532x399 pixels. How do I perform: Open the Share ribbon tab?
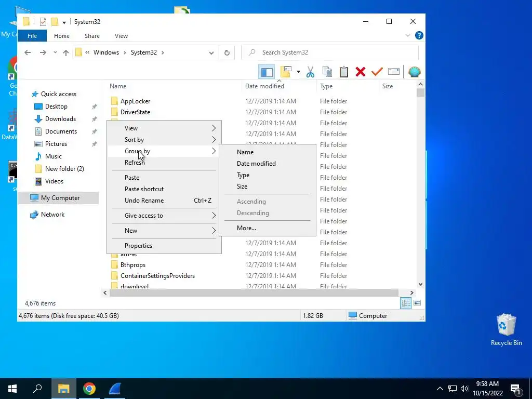92,36
